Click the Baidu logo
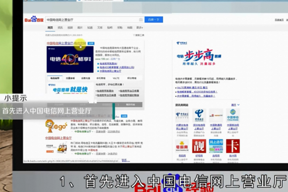Image resolution: width=288 pixels, height=192 pixels. click(34, 19)
